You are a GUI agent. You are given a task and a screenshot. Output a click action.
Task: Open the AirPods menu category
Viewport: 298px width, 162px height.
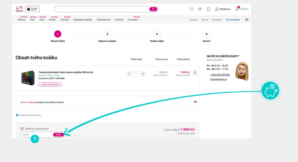pyautogui.click(x=64, y=20)
